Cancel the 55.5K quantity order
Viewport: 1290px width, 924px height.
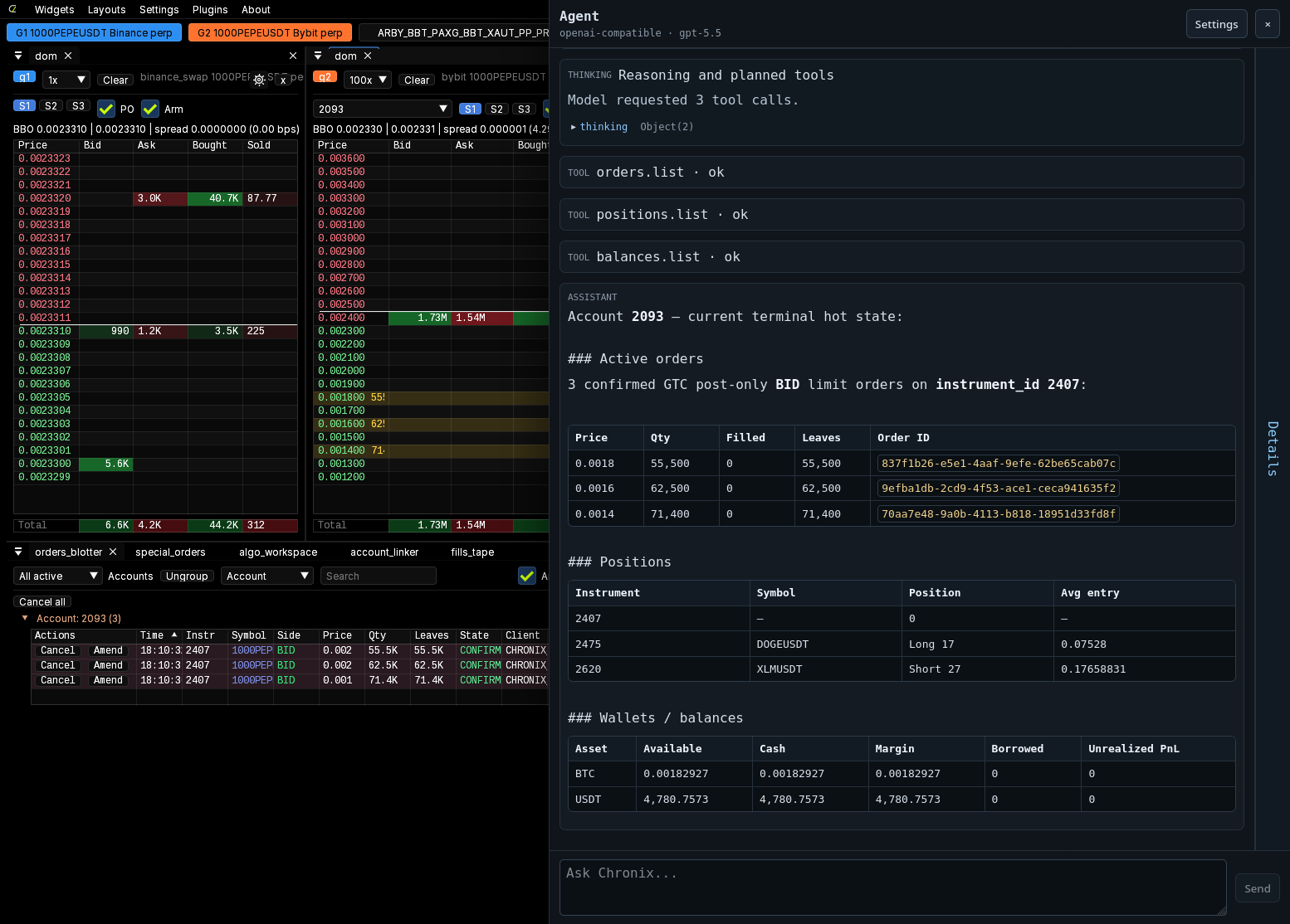pos(58,650)
